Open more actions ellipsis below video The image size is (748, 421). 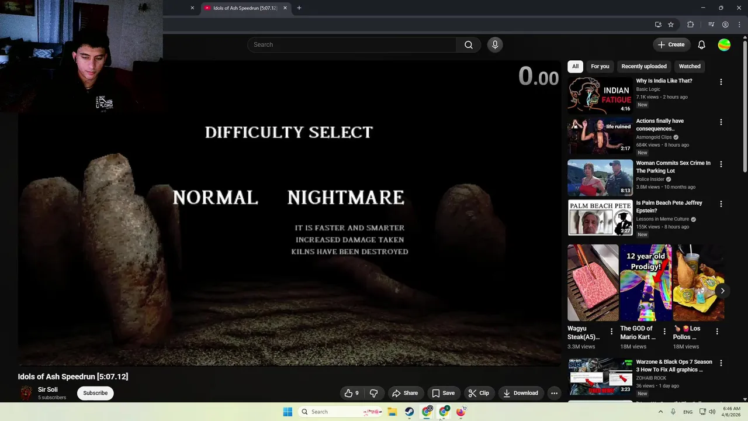tap(554, 393)
